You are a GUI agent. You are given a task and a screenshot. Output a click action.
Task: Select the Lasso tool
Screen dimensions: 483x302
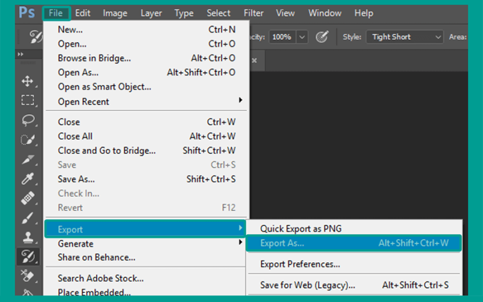click(28, 120)
